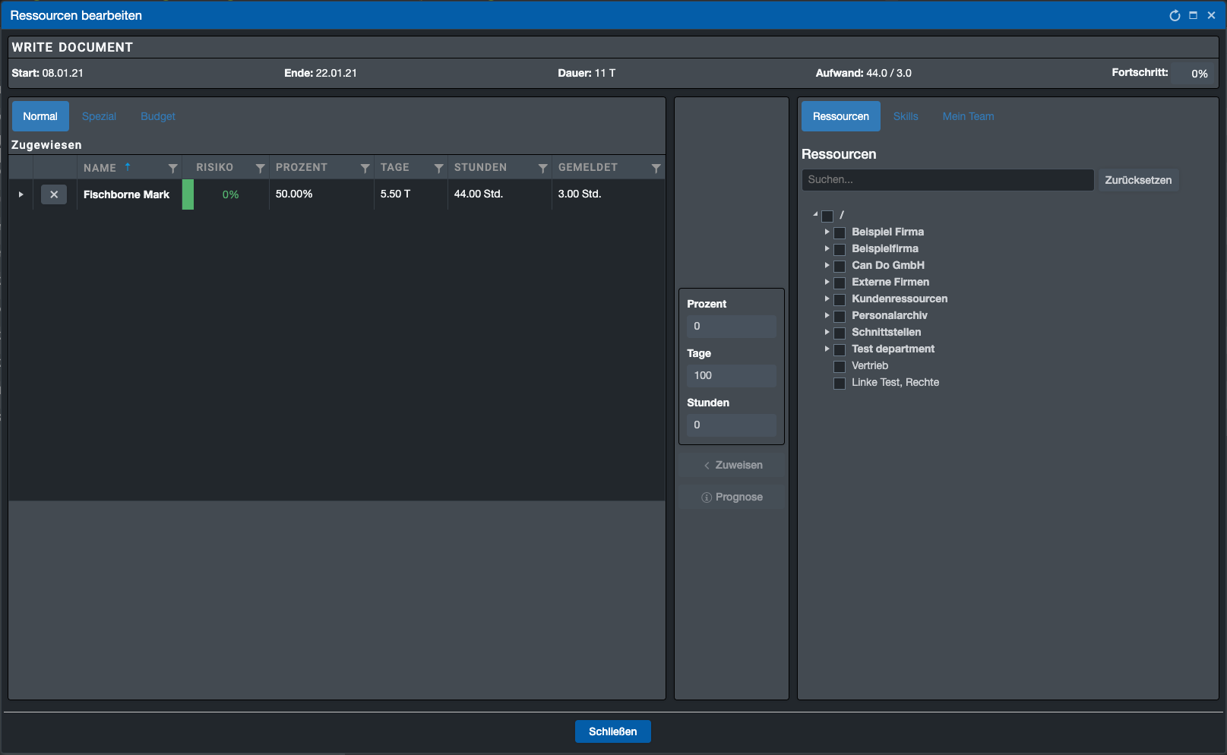Screen dimensions: 1227x755
Task: Click the 5.50 T days cell
Action: (410, 194)
